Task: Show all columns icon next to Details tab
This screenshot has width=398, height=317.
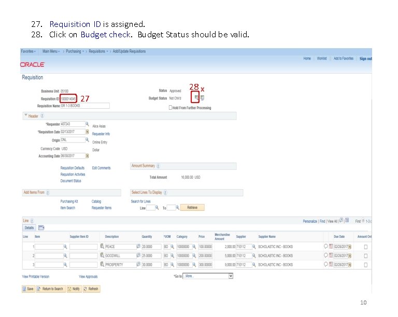Action: [x=41, y=228]
